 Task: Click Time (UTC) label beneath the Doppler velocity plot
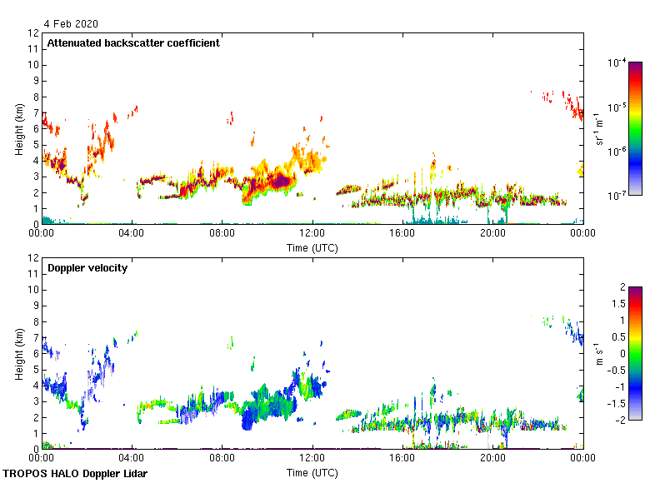312,472
